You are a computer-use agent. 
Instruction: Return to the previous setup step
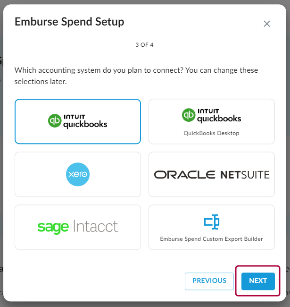point(209,281)
